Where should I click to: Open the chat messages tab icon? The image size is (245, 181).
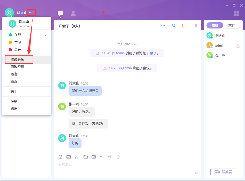pos(60,13)
